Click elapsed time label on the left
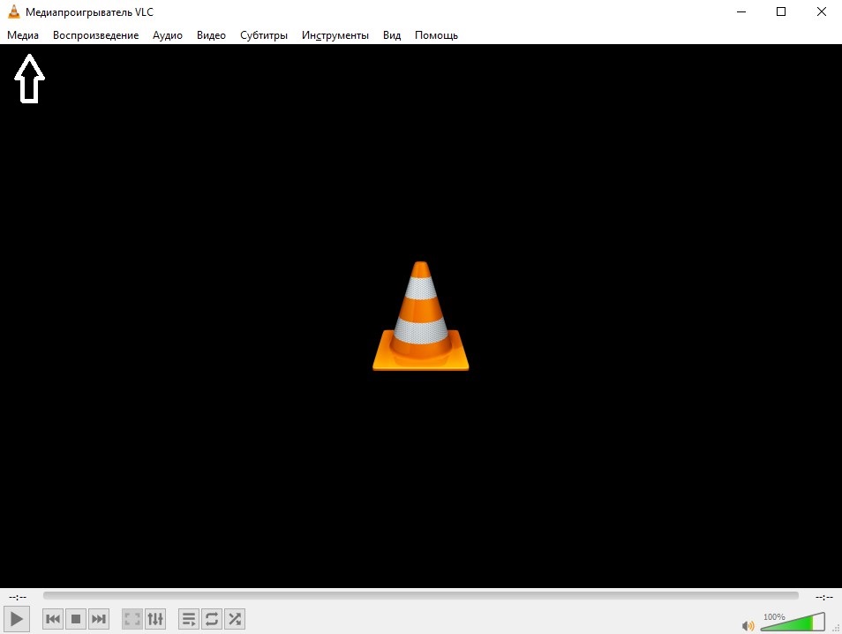 18,597
